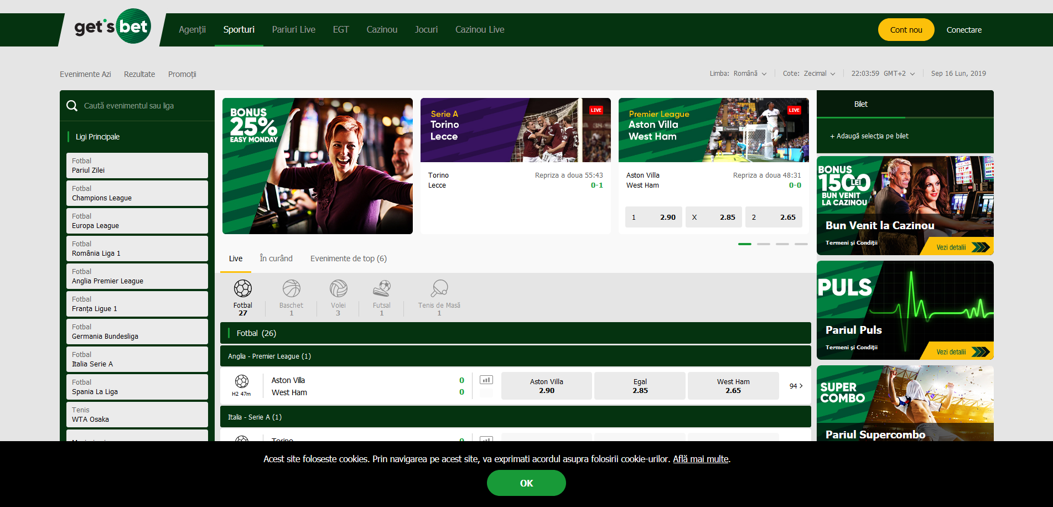Open the Promoții link
Viewport: 1053px width, 507px height.
pyautogui.click(x=182, y=74)
